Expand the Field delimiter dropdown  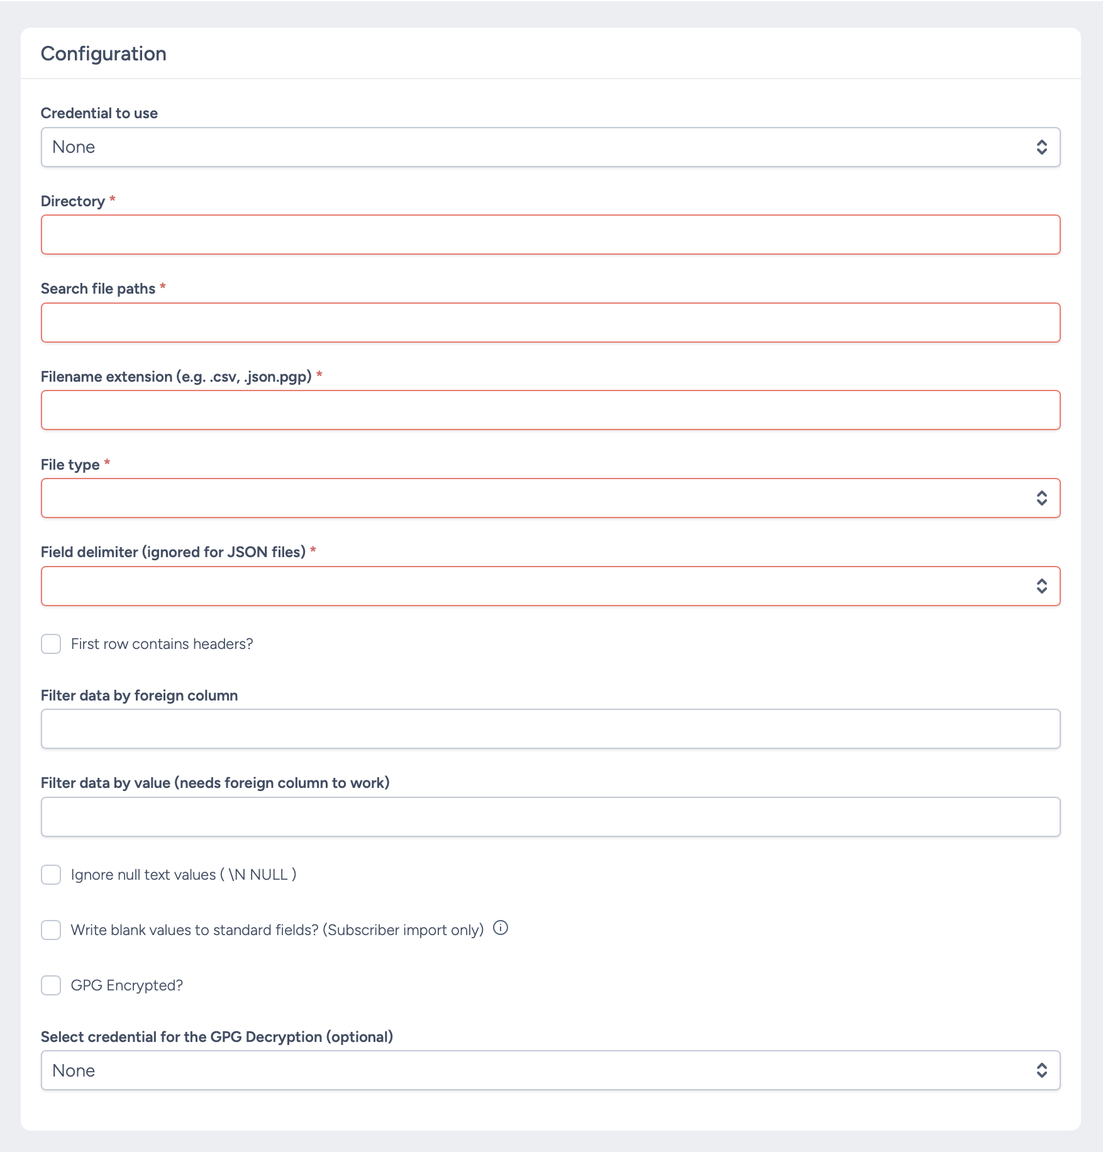550,586
